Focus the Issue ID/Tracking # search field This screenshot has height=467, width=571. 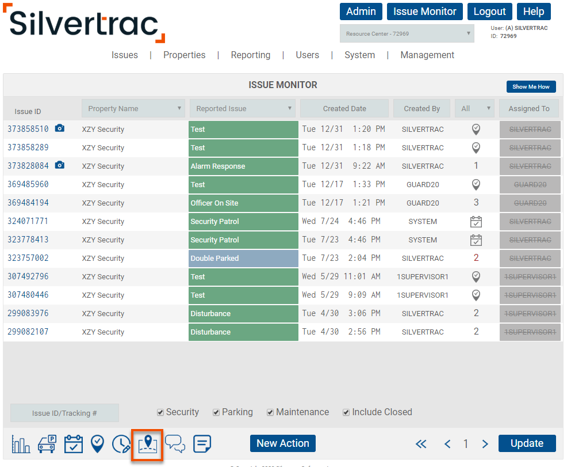tap(64, 413)
